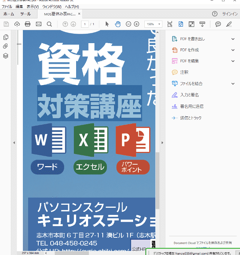The height and width of the screenshot is (255, 240).
Task: Click the サインイン sign-in link
Action: [x=230, y=14]
